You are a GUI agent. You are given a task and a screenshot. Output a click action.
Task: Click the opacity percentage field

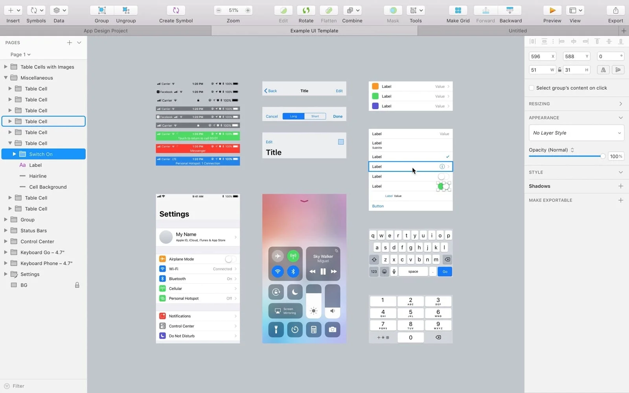(x=616, y=156)
